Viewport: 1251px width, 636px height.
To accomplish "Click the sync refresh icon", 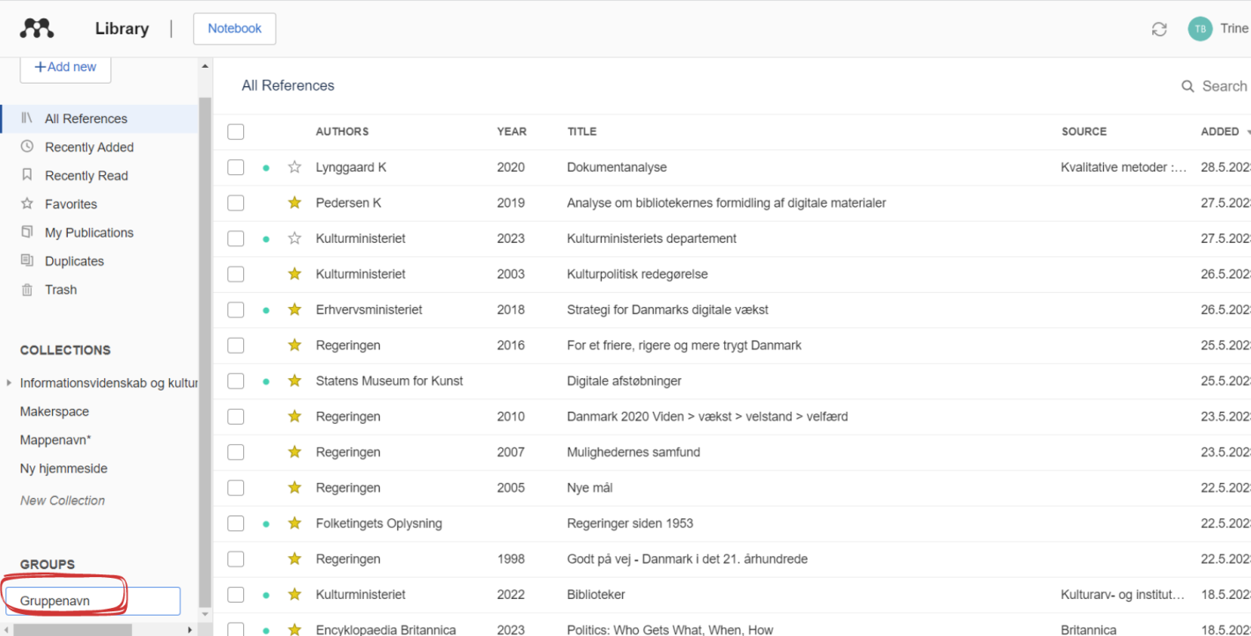I will click(1159, 29).
